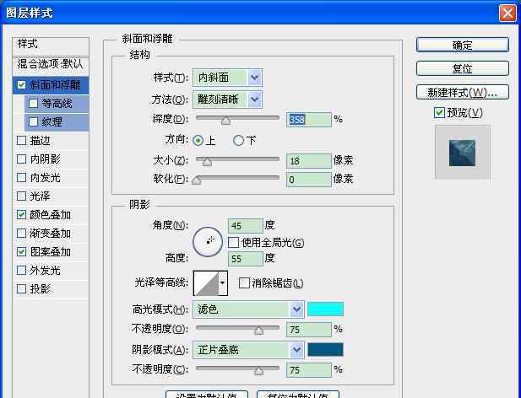
Task: Tick the 外发光 checkbox
Action: (22, 271)
